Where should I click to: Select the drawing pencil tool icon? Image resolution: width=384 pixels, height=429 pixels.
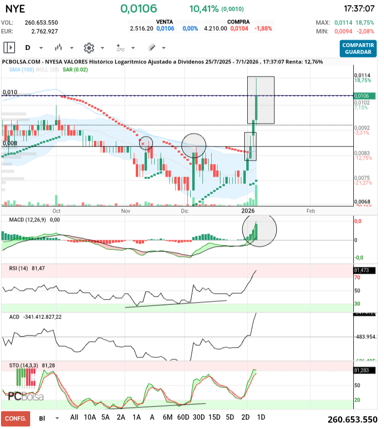(151, 48)
